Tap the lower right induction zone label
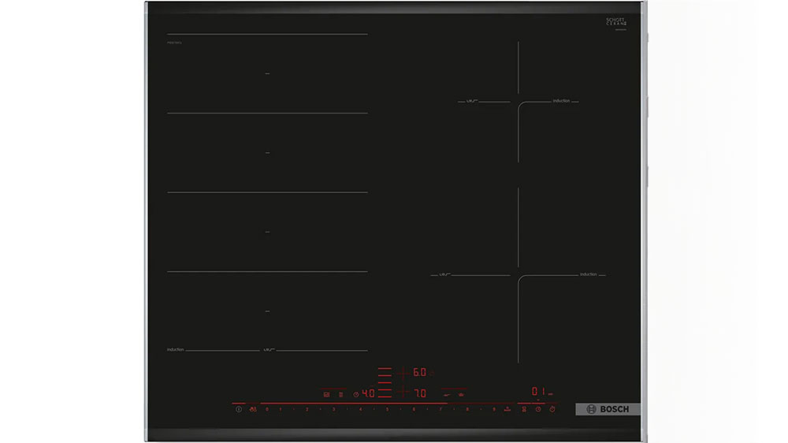This screenshot has width=788, height=443. 589,274
